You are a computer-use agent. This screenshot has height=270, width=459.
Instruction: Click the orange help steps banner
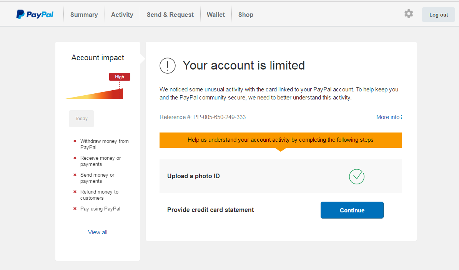coord(280,140)
